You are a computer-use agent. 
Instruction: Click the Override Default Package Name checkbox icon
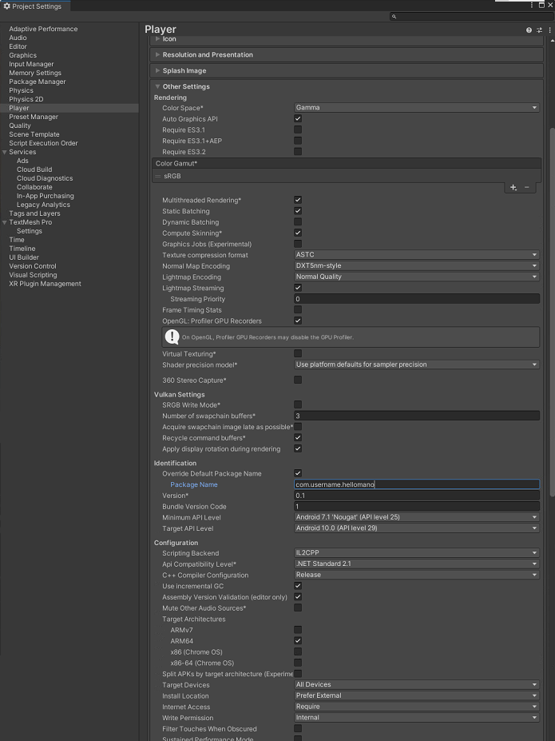click(x=298, y=473)
